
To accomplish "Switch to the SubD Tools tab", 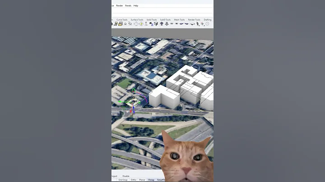I will pyautogui.click(x=165, y=20).
